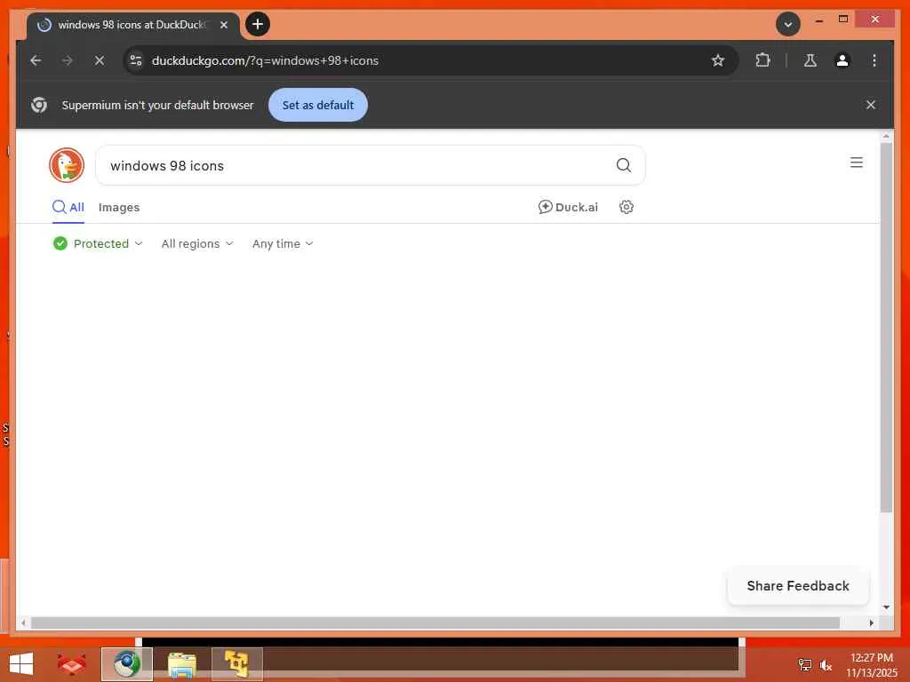This screenshot has height=682, width=910.
Task: Select the Supermium browser taskbar icon
Action: click(x=126, y=664)
